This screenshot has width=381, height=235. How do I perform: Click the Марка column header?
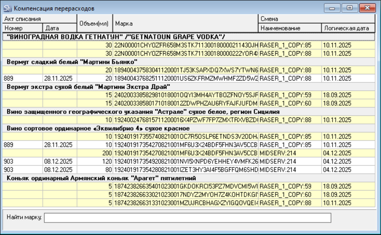pos(185,23)
